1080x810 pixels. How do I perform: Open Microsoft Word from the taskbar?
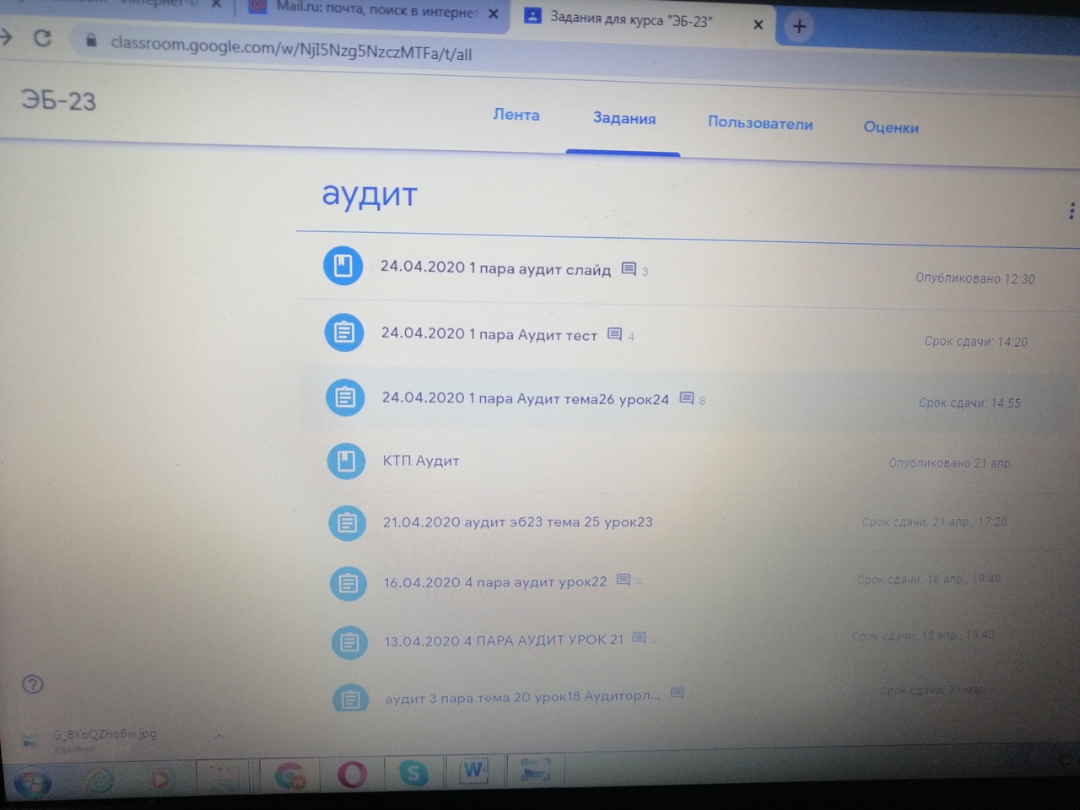point(473,769)
